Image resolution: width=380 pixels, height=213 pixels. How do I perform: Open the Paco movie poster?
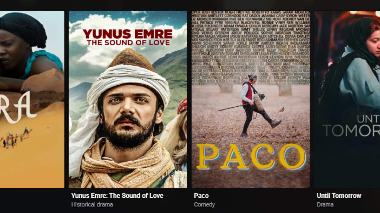(x=251, y=99)
